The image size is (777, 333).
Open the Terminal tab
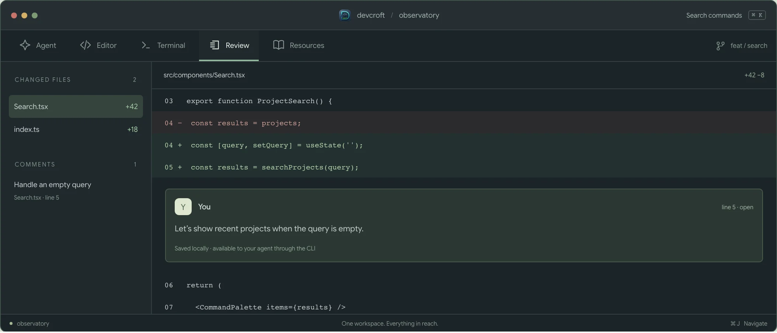[163, 45]
